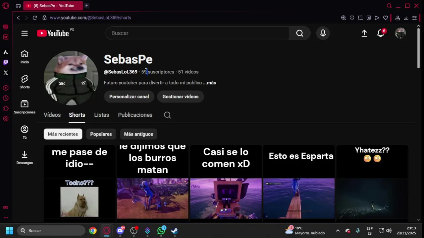Open the easy setup sliders icon
This screenshot has width=424, height=238.
414,18
